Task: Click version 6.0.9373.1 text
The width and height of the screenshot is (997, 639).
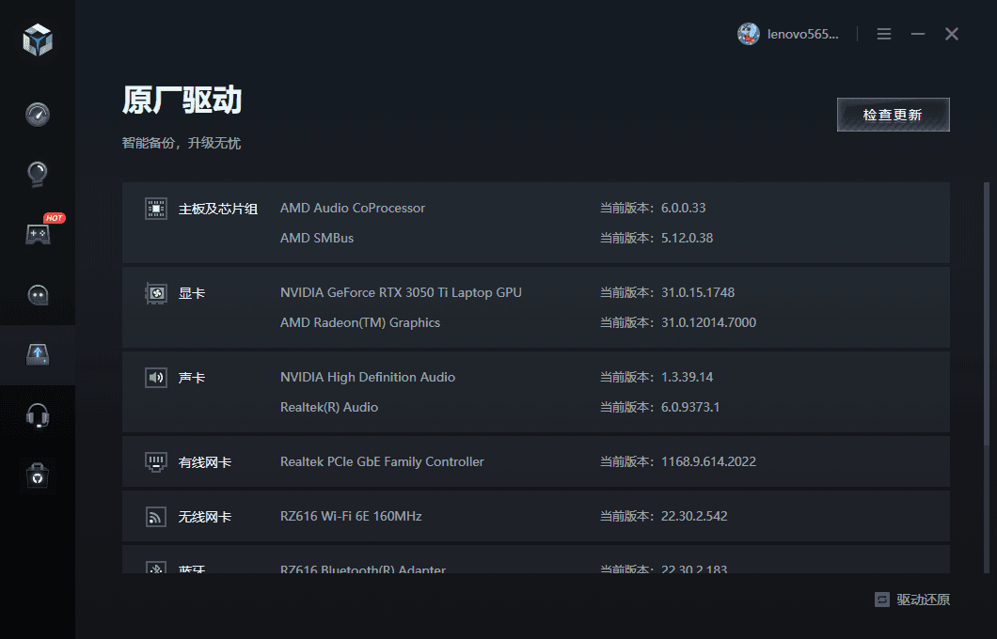Action: pos(689,407)
